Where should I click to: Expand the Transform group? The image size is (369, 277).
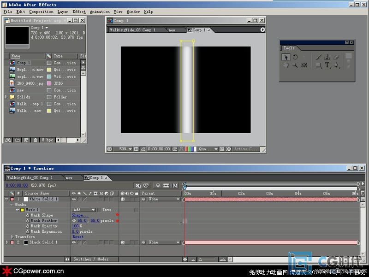pyautogui.click(x=12, y=237)
